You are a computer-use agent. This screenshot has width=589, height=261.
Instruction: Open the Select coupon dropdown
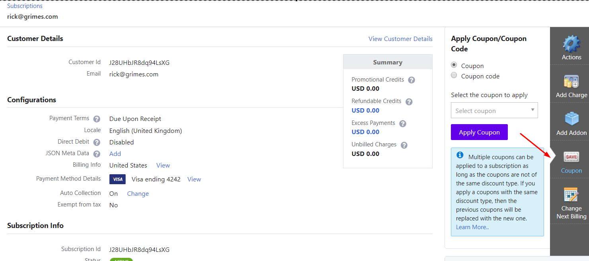(494, 110)
